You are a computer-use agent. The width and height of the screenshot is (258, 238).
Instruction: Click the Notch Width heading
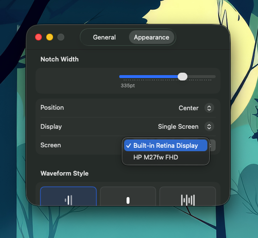59,59
